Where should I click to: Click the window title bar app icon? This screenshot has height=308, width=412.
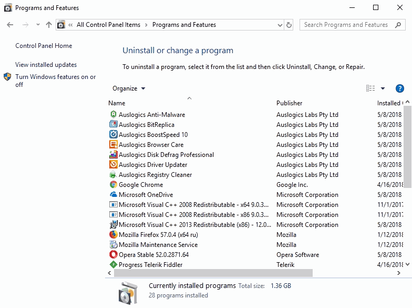[8, 7]
